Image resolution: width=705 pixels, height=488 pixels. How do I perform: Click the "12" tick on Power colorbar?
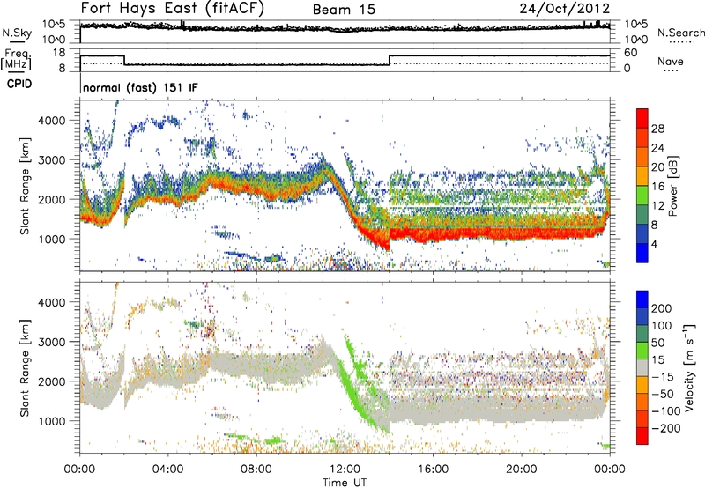(657, 205)
